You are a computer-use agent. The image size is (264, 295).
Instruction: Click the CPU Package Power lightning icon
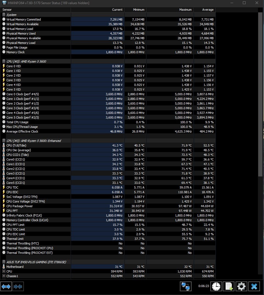(x=4, y=206)
